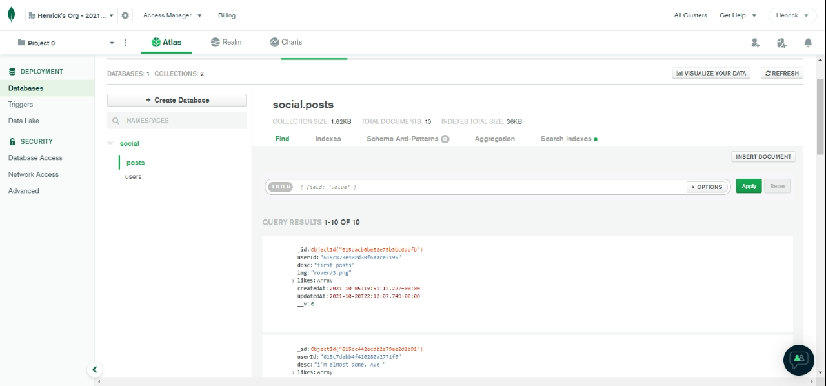Open the support chat widget icon
Screen dimensions: 826x386
(x=799, y=360)
